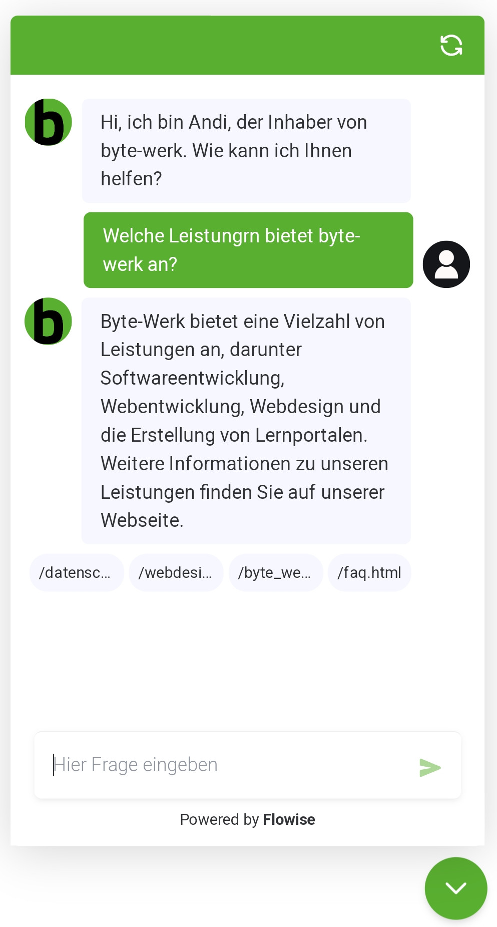Screen dimensions: 497x927
Task: Click the word 'Softwareentwicklung,' in the answer
Action: click(193, 378)
